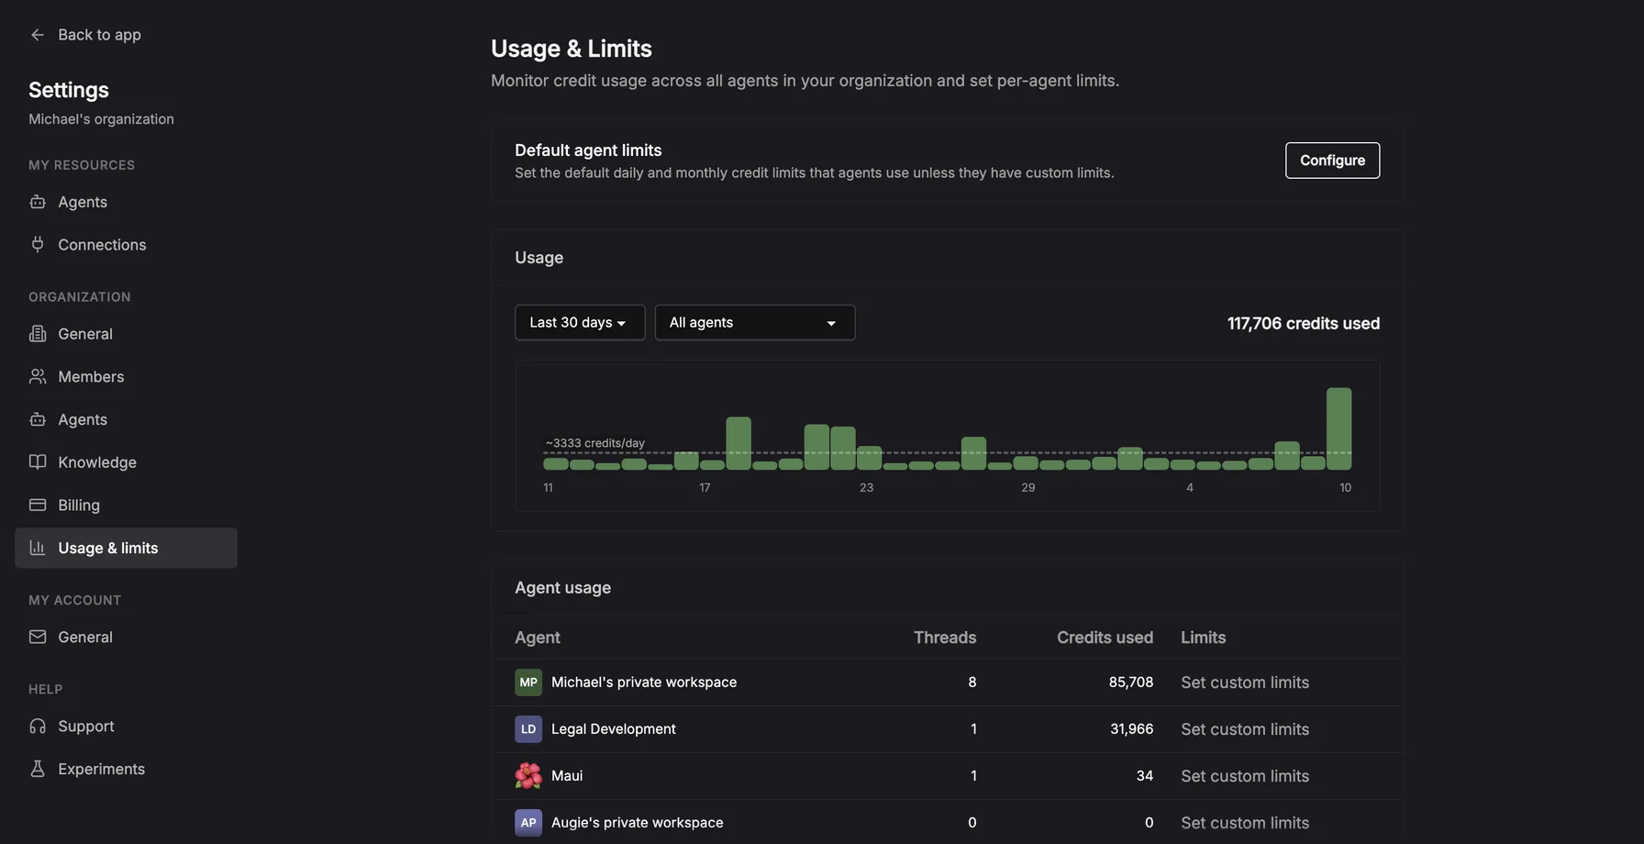Open General under My Account
The height and width of the screenshot is (844, 1644).
point(126,637)
